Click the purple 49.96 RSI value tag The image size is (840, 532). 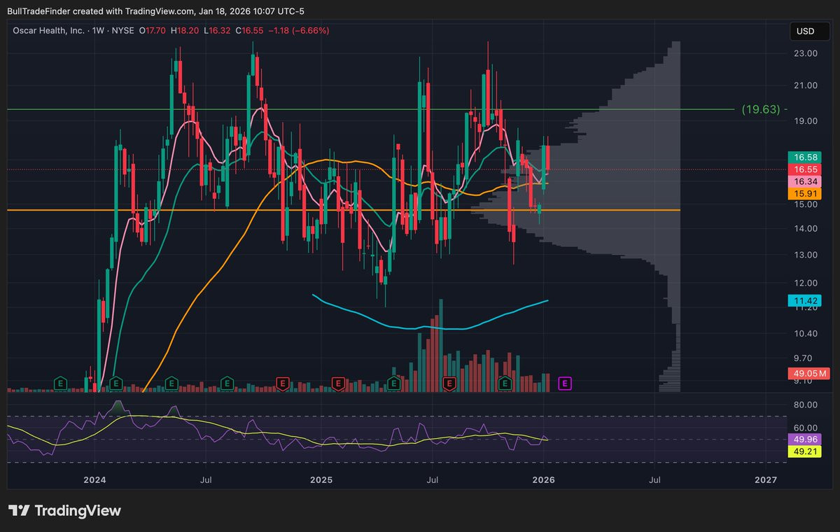pyautogui.click(x=803, y=440)
